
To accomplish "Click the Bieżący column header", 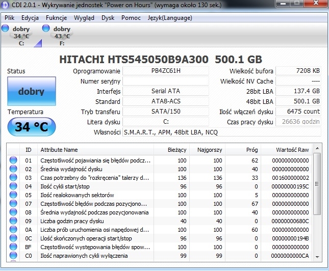I will [x=171, y=150].
